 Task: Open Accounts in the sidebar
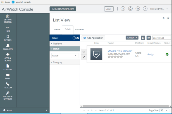point(8,47)
